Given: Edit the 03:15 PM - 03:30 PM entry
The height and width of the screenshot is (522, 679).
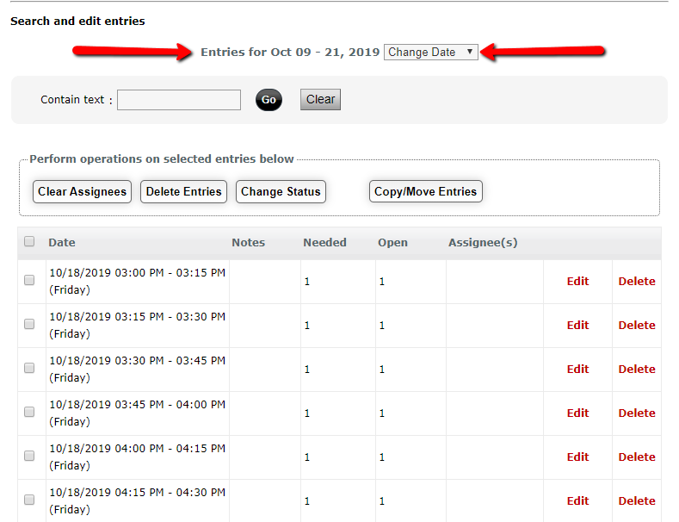Looking at the screenshot, I should pyautogui.click(x=577, y=325).
